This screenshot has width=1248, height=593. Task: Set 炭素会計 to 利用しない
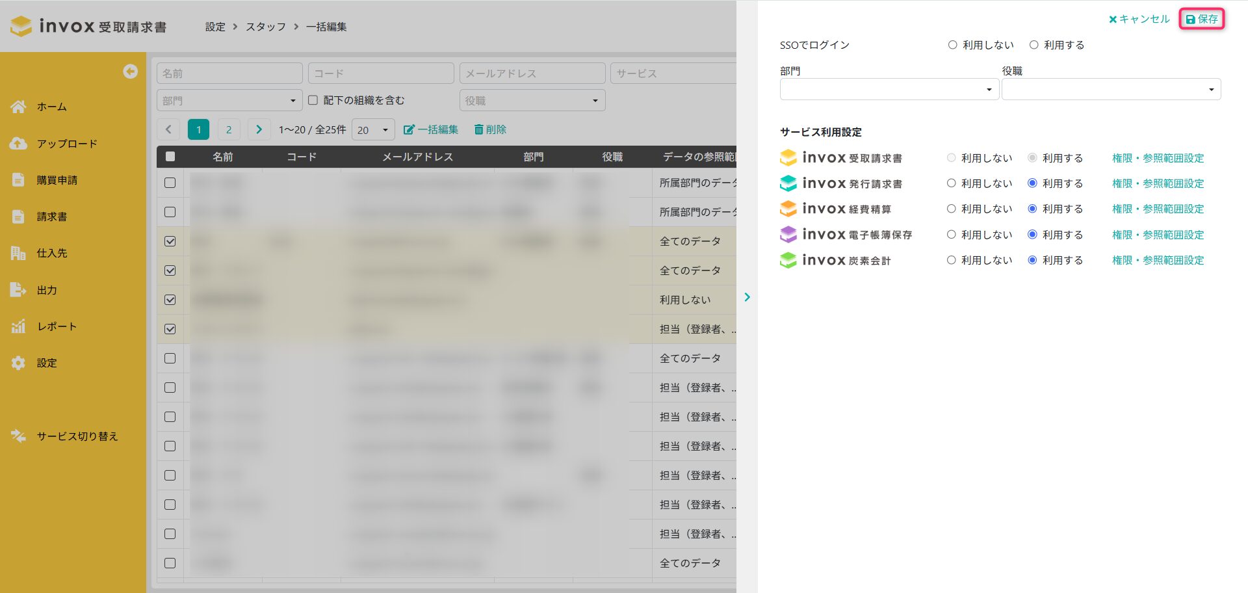951,260
